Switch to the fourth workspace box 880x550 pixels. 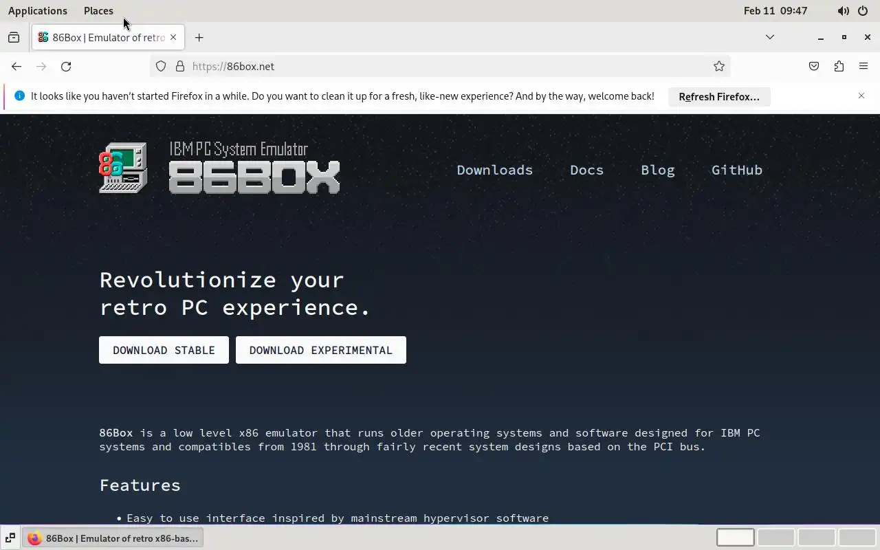[857, 538]
